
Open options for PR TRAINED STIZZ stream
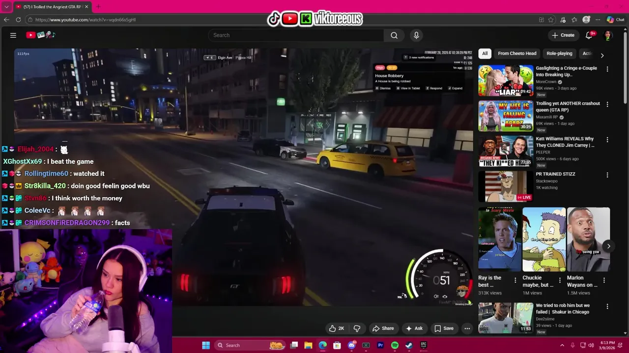(607, 175)
